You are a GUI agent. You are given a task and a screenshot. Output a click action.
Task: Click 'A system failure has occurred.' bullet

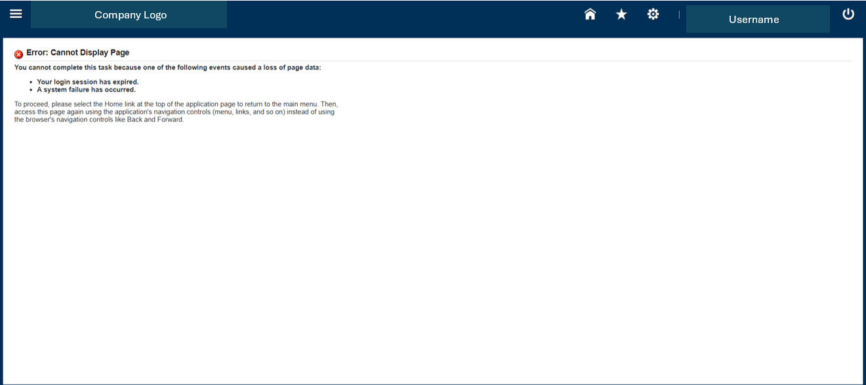[86, 90]
